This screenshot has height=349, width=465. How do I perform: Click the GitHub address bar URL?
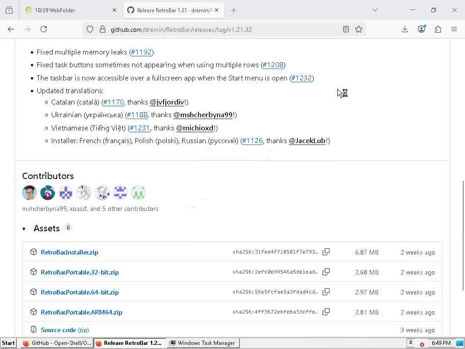[x=181, y=30]
